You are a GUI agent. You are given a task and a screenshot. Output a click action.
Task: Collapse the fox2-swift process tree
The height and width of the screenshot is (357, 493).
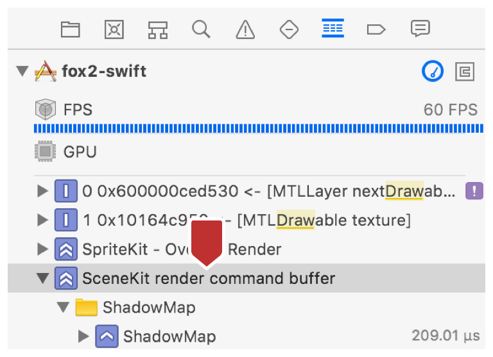tap(22, 71)
